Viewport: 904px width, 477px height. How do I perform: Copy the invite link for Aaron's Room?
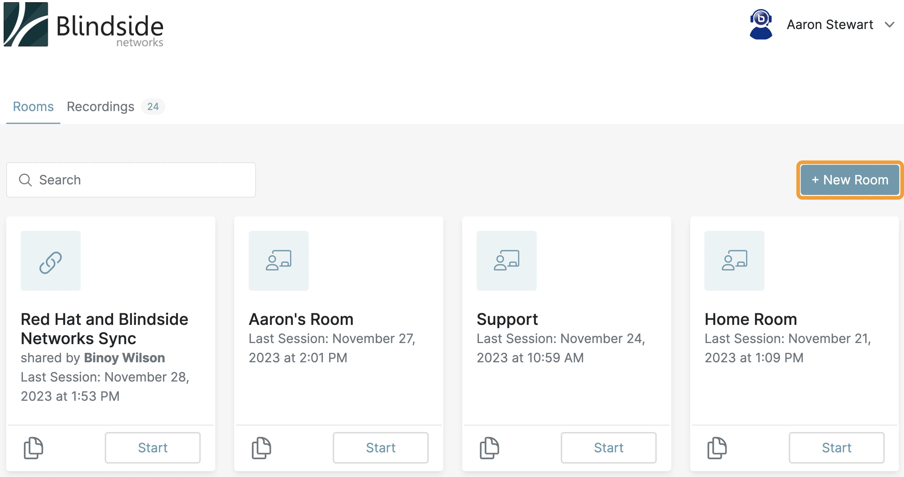click(261, 448)
